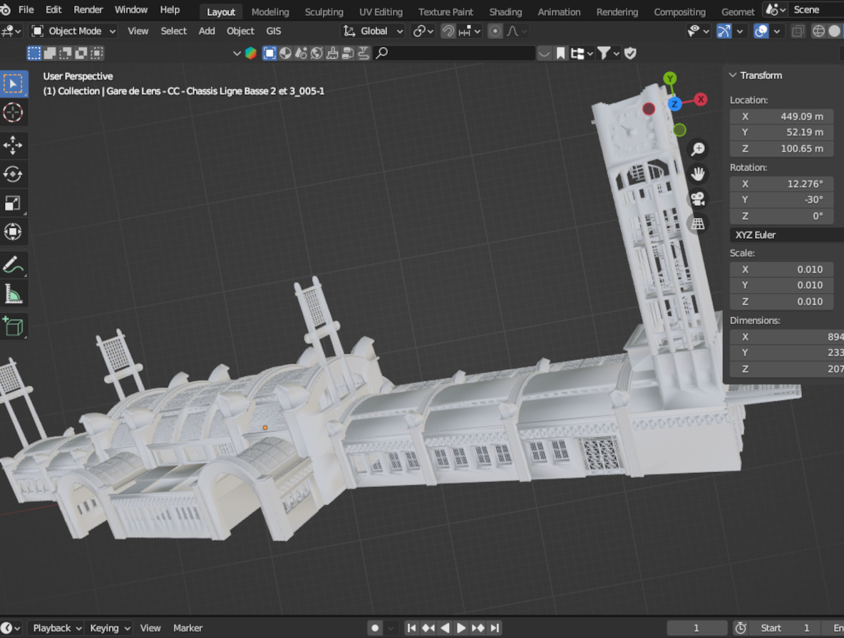Open the Playback popover
This screenshot has height=638, width=844.
tap(56, 628)
